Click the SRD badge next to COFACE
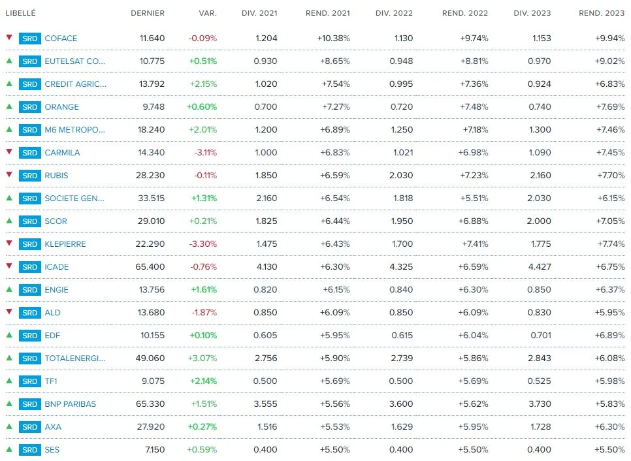Image resolution: width=631 pixels, height=461 pixels. 29,39
